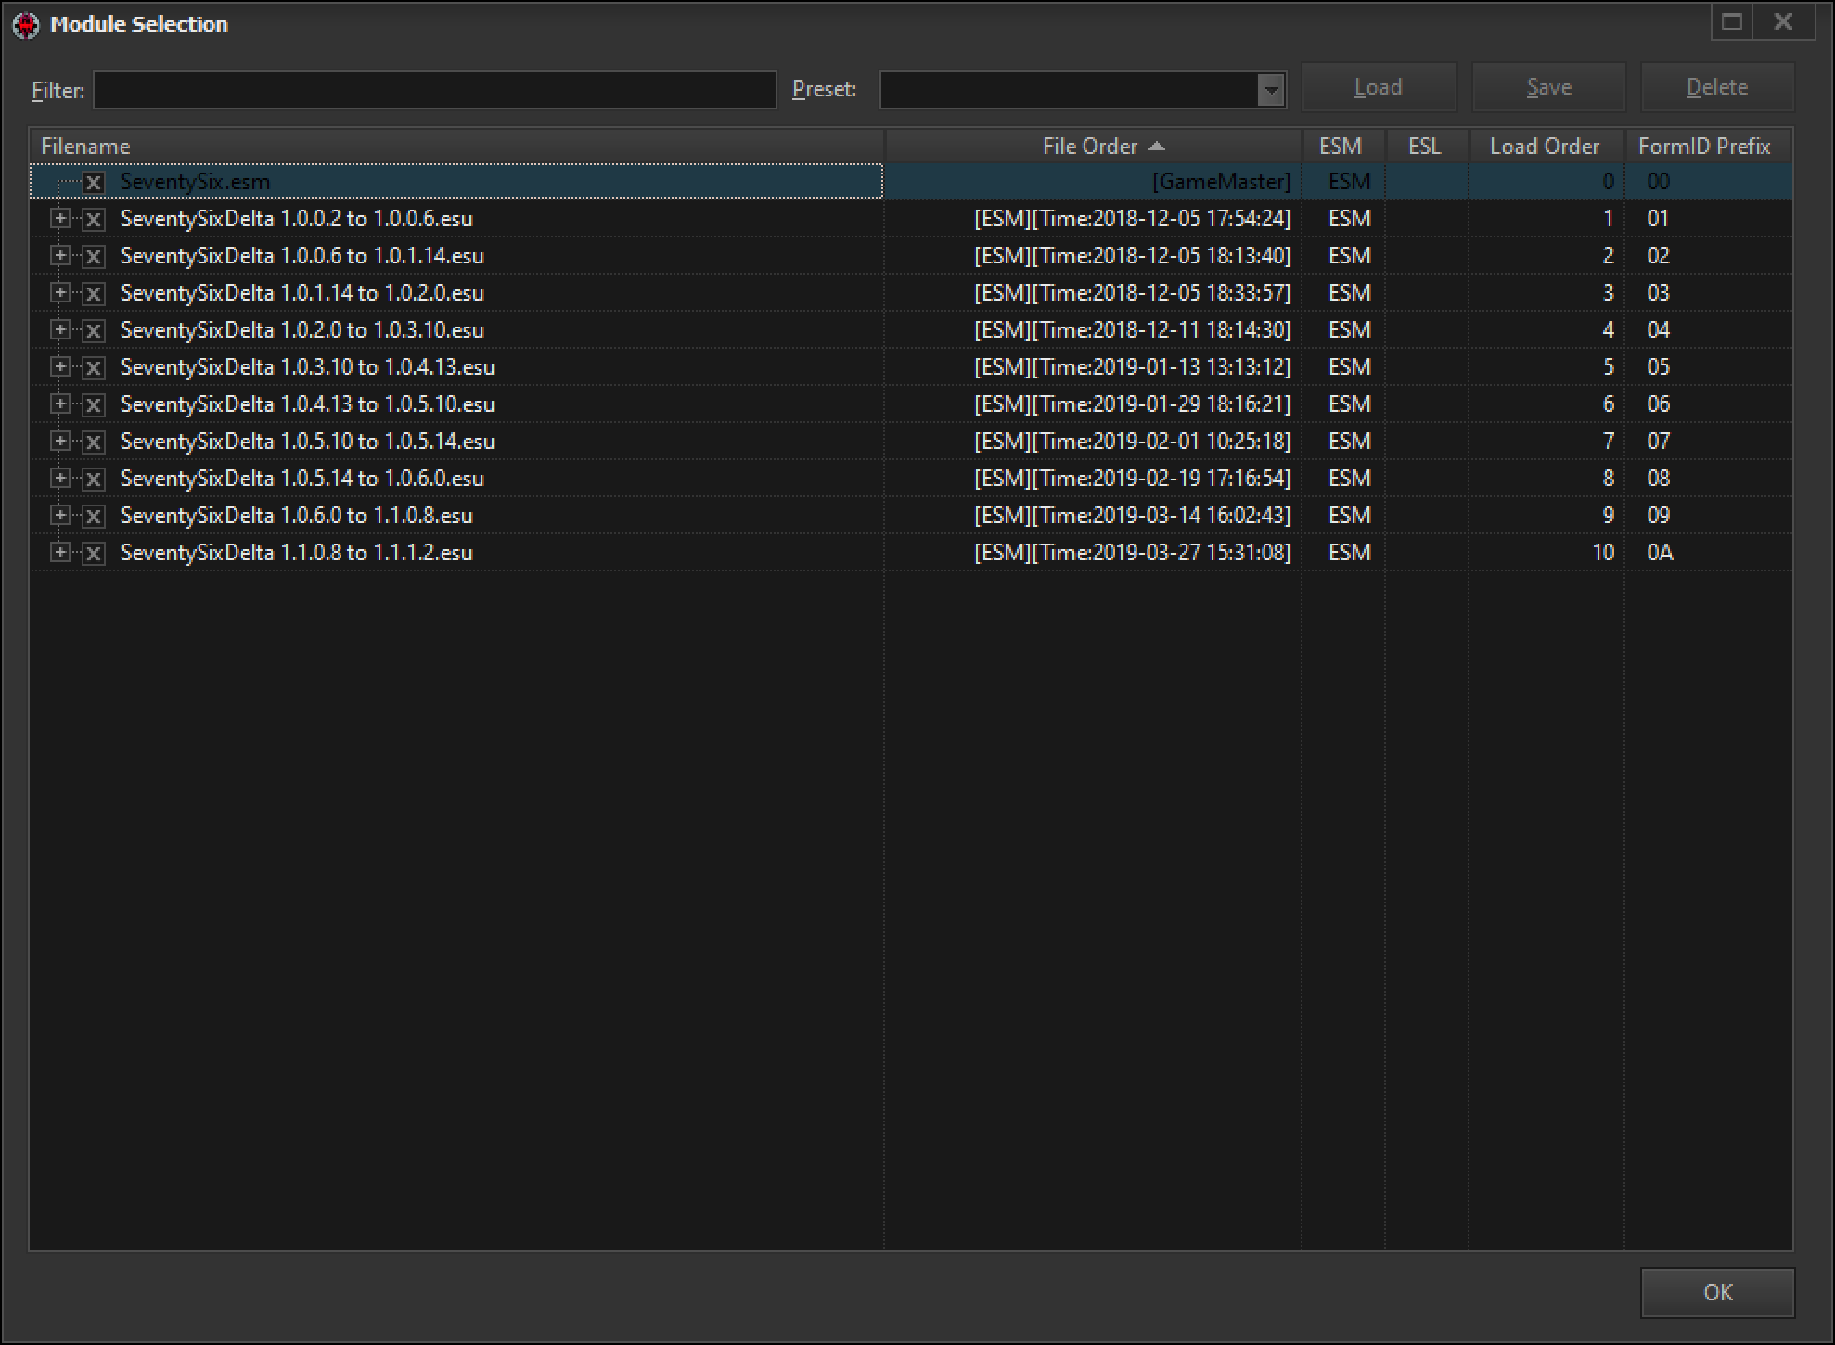The height and width of the screenshot is (1345, 1835).
Task: Expand SeventySixDelta 1.0.1.14 to 1.0.2.0.esu
Action: coord(59,292)
